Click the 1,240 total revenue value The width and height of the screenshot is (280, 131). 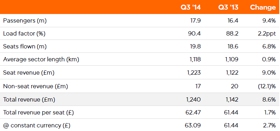(193, 100)
